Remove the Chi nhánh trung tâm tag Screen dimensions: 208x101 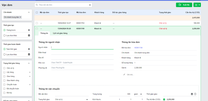(20, 17)
